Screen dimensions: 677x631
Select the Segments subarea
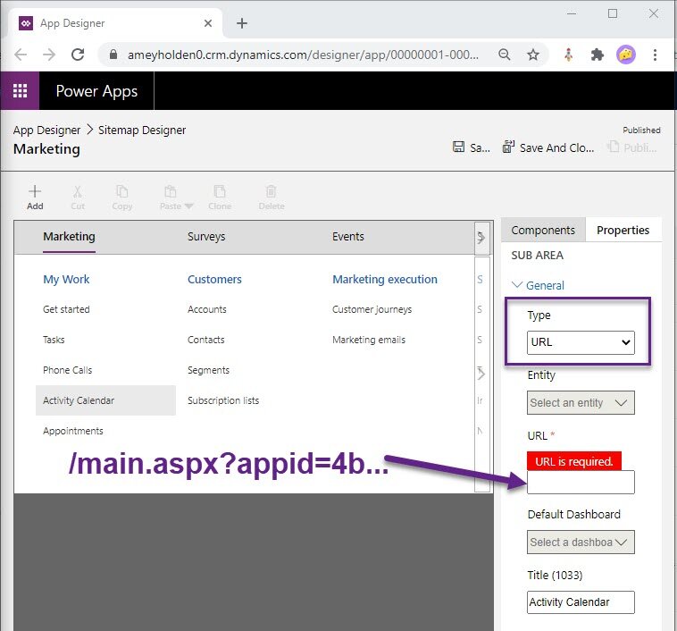pos(208,370)
